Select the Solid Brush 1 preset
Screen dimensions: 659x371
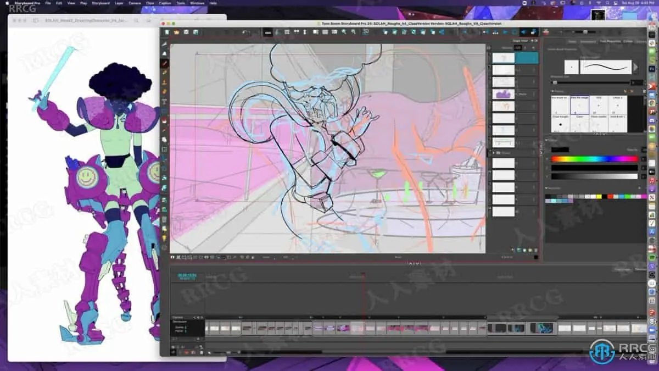click(x=618, y=124)
